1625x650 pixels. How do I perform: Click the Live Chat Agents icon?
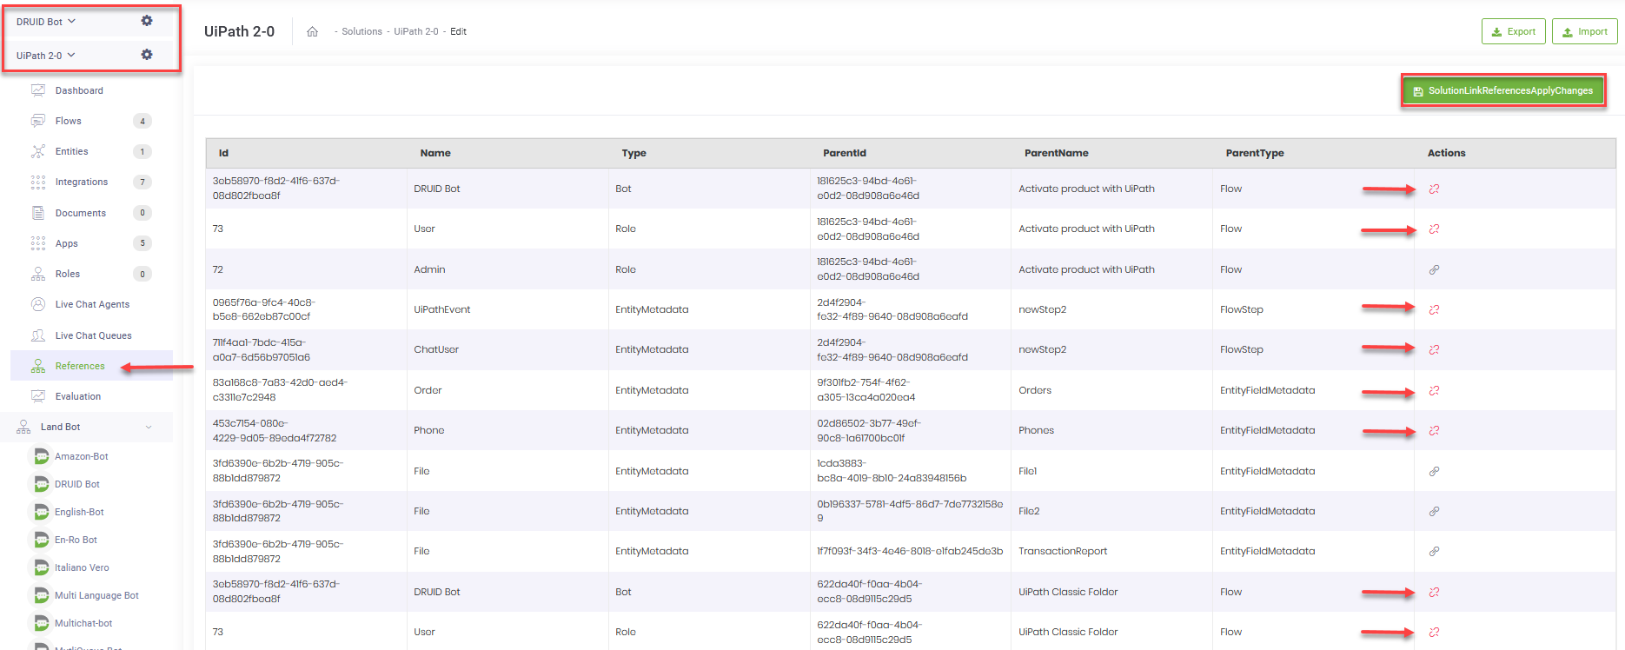38,304
